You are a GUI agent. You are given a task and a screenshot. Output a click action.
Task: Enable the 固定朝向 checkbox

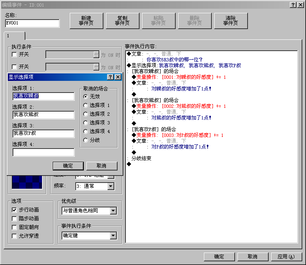point(14,227)
